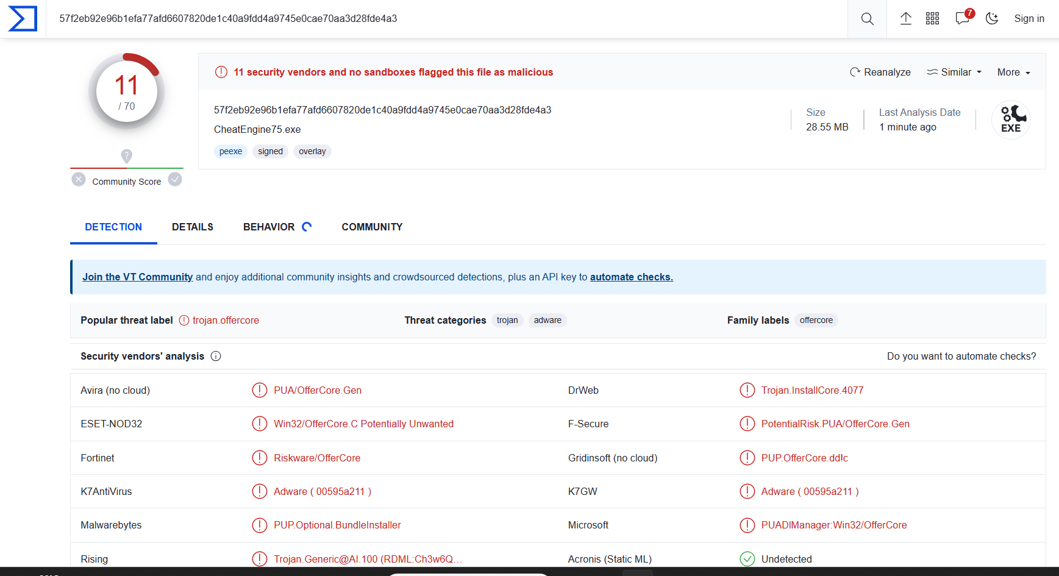The width and height of the screenshot is (1059, 576).
Task: Click the alert icon in the F-Secure row
Action: [x=747, y=424]
